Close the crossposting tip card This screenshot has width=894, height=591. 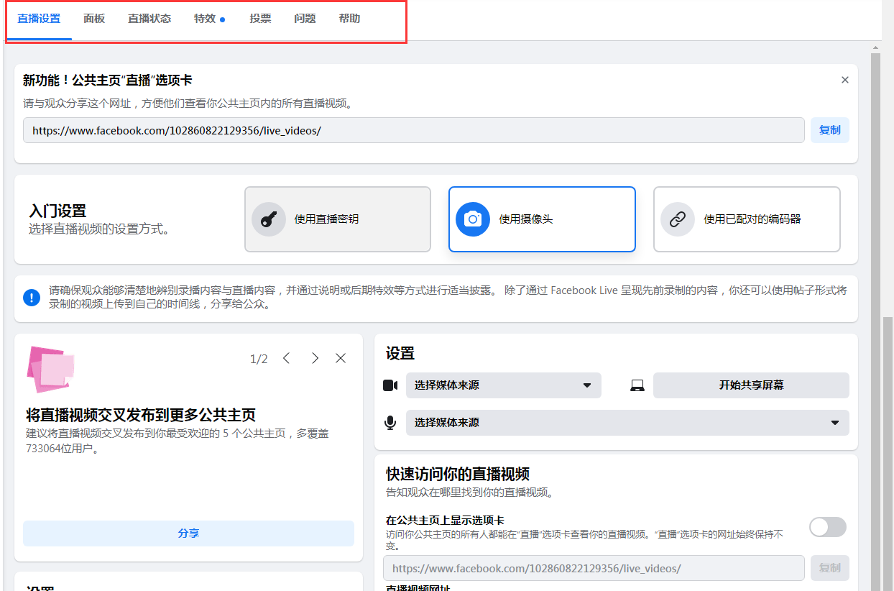[341, 358]
